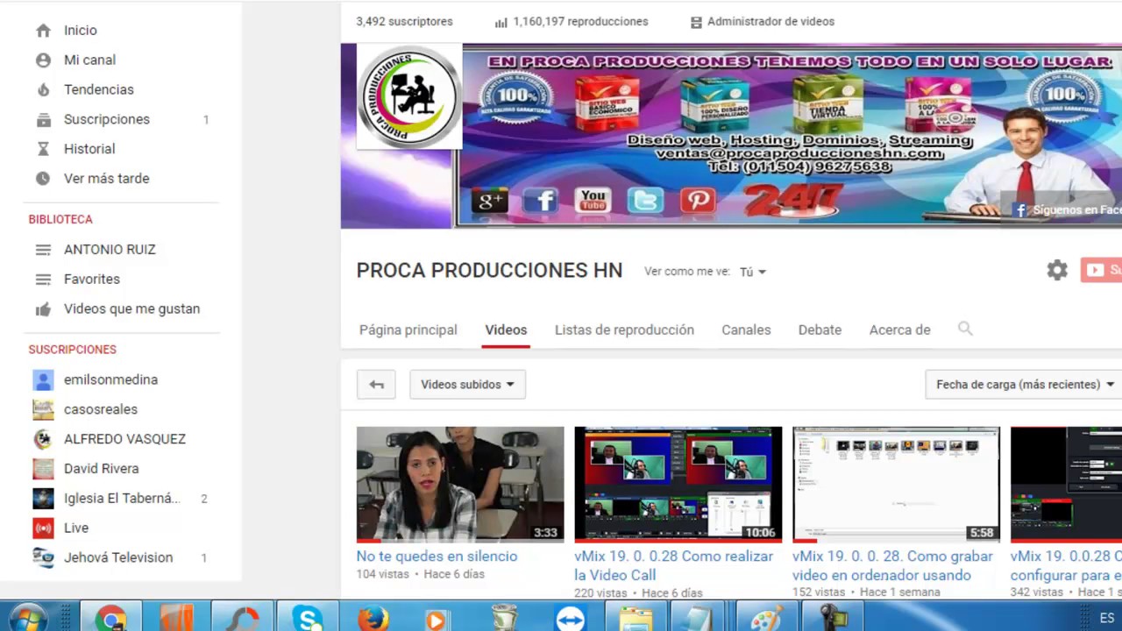1122x631 pixels.
Task: Click the back arrow button above videos
Action: (x=376, y=384)
